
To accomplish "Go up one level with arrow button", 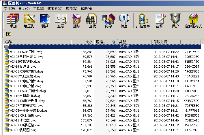I will click(x=9, y=34).
